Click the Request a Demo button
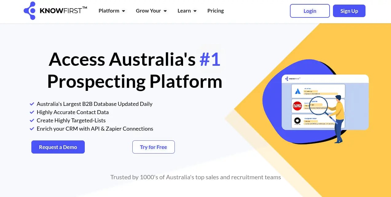 pyautogui.click(x=58, y=147)
